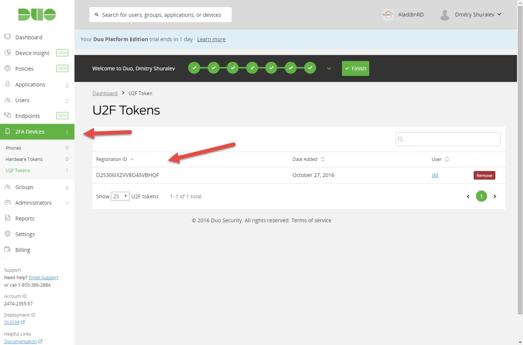Click the Policies icon in sidebar
The width and height of the screenshot is (523, 345).
click(x=7, y=68)
